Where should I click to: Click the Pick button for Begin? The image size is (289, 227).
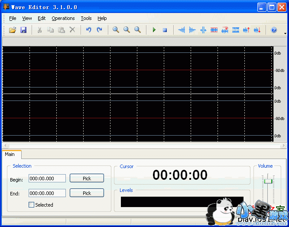(x=87, y=178)
